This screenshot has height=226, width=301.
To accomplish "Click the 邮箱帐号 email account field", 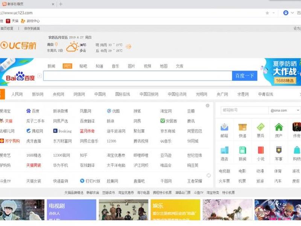I will click(x=244, y=110).
